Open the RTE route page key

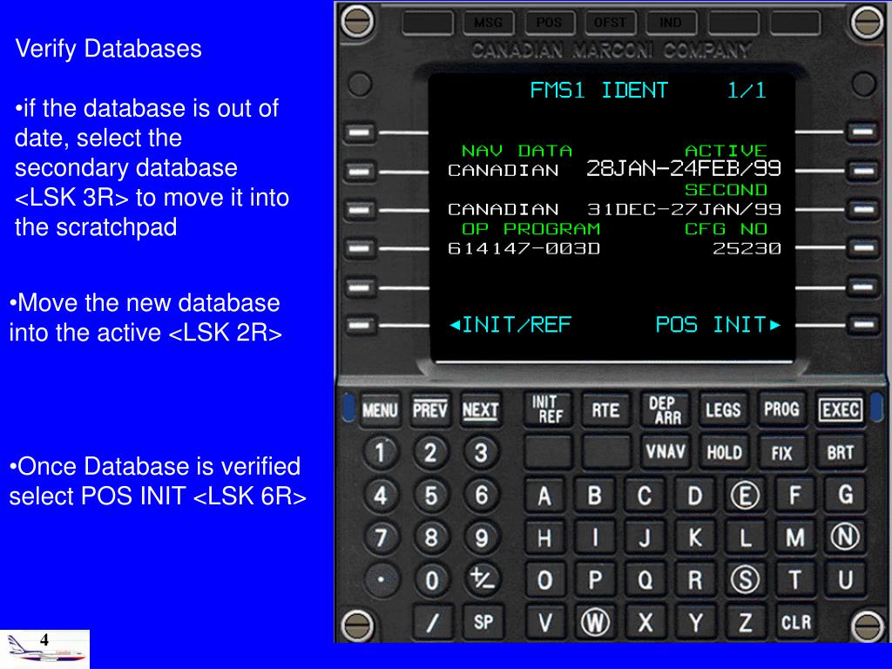(605, 409)
